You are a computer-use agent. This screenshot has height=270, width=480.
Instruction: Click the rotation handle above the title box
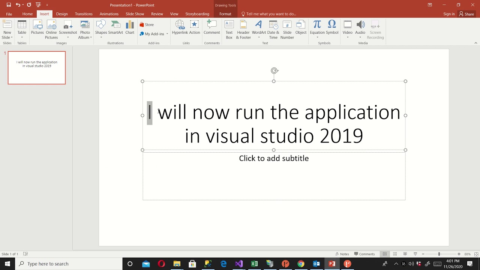coord(274,70)
